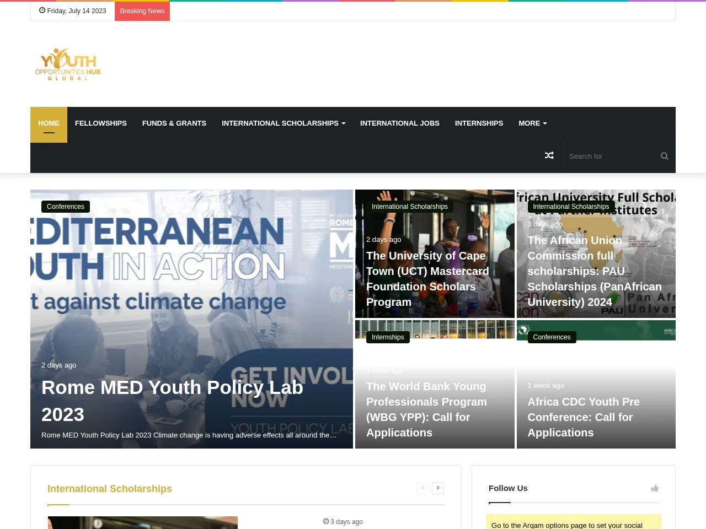The width and height of the screenshot is (706, 529).
Task: Click International Scholarships tag on UCT article
Action: click(x=410, y=207)
